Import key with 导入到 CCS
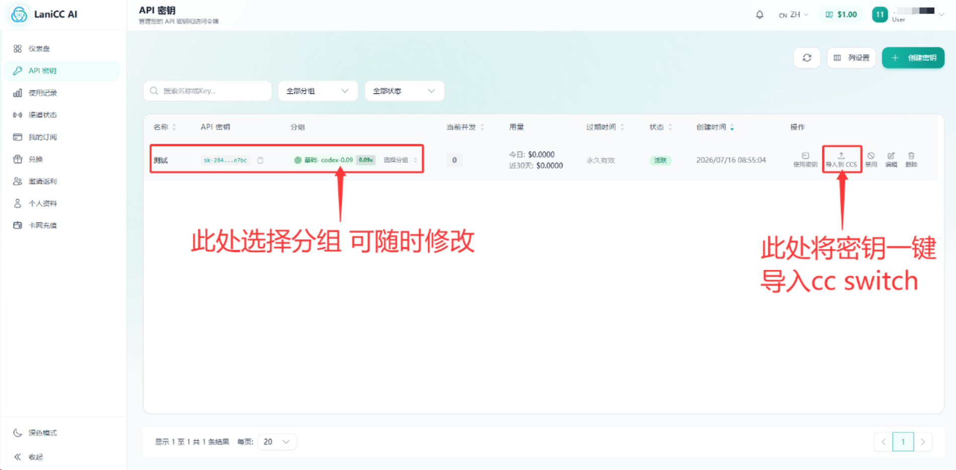This screenshot has height=470, width=956. [841, 160]
